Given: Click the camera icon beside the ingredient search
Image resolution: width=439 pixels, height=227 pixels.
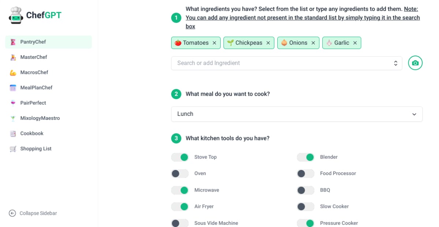Looking at the screenshot, I should (x=415, y=63).
